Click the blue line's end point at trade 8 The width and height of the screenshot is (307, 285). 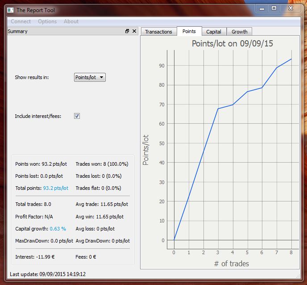coord(291,59)
